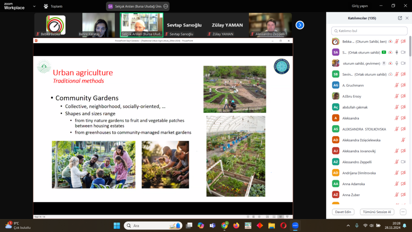The image size is (412, 232).
Task: Toggle microphone for A. Gruchmann
Action: (397, 85)
